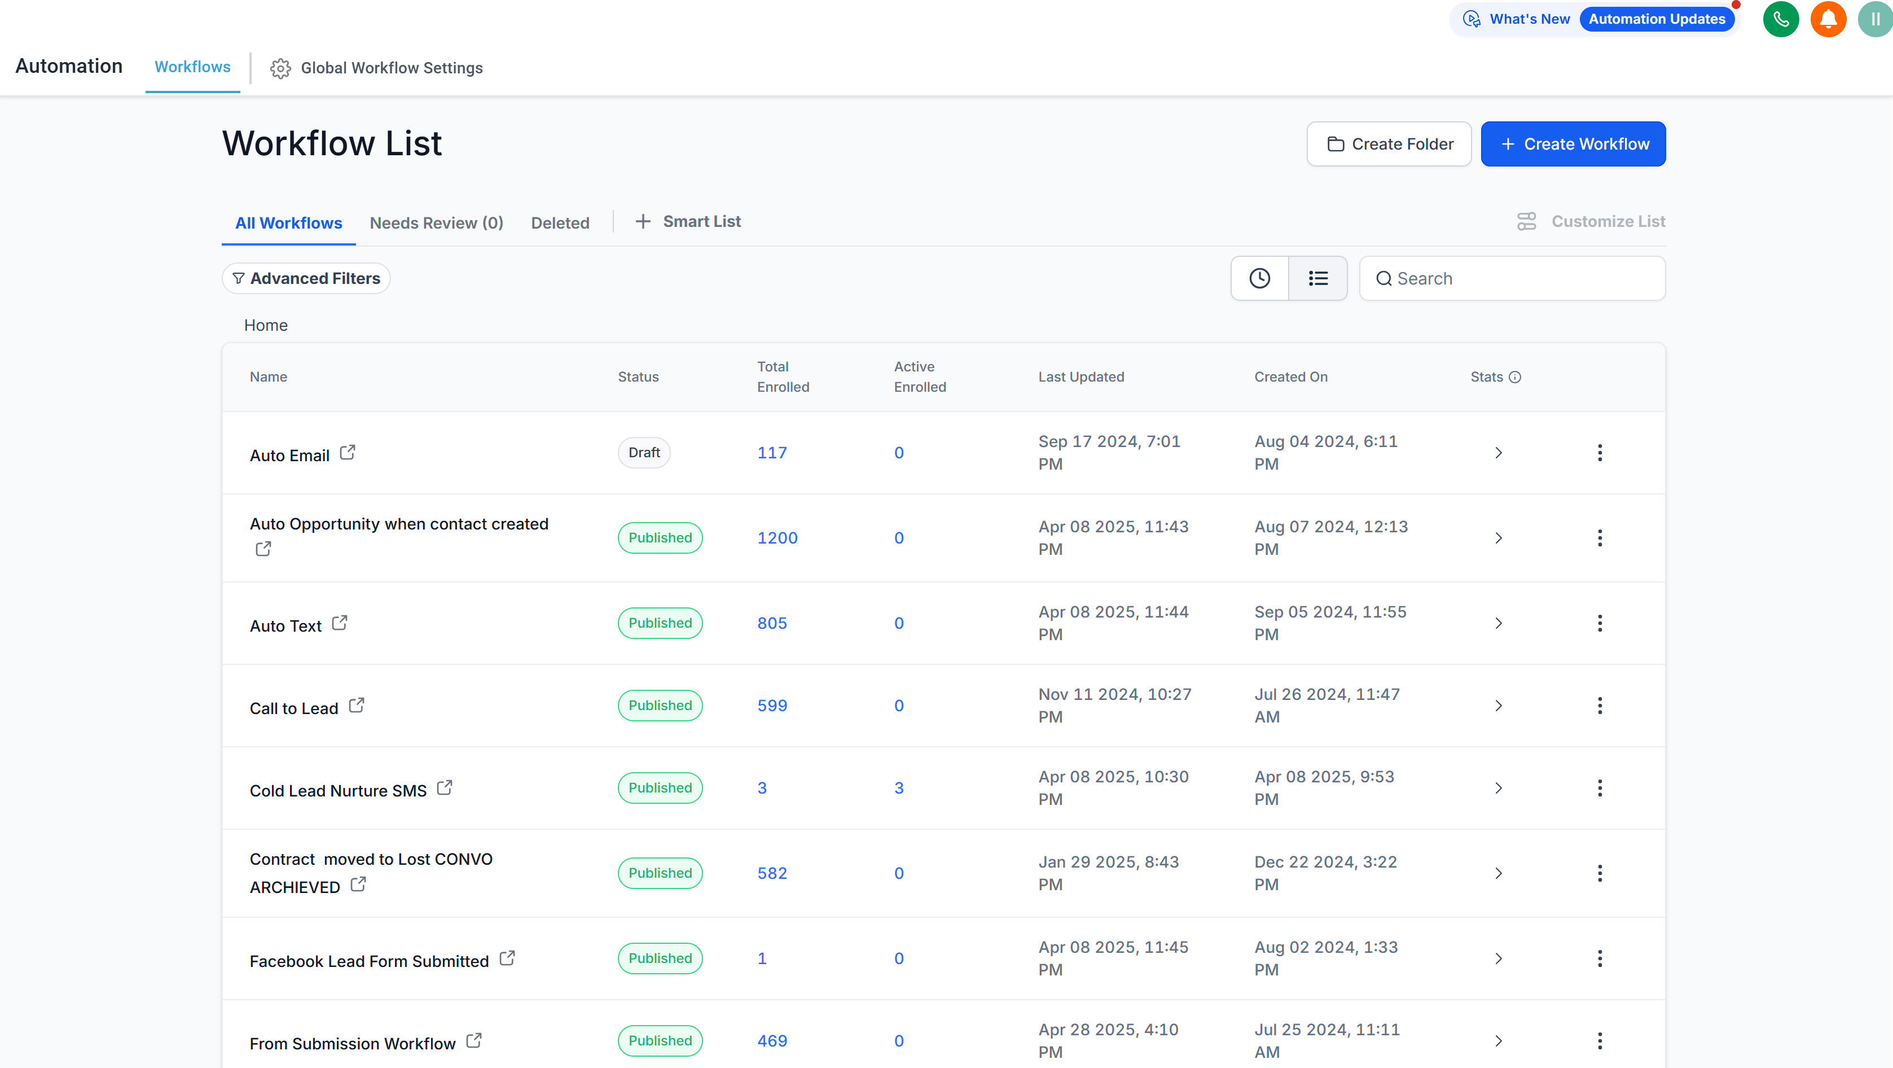Click the Create Workflow button
Viewport: 1893px width, 1068px height.
click(1573, 144)
